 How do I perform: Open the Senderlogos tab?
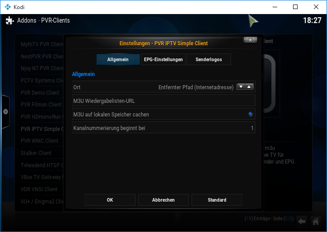pos(208,59)
